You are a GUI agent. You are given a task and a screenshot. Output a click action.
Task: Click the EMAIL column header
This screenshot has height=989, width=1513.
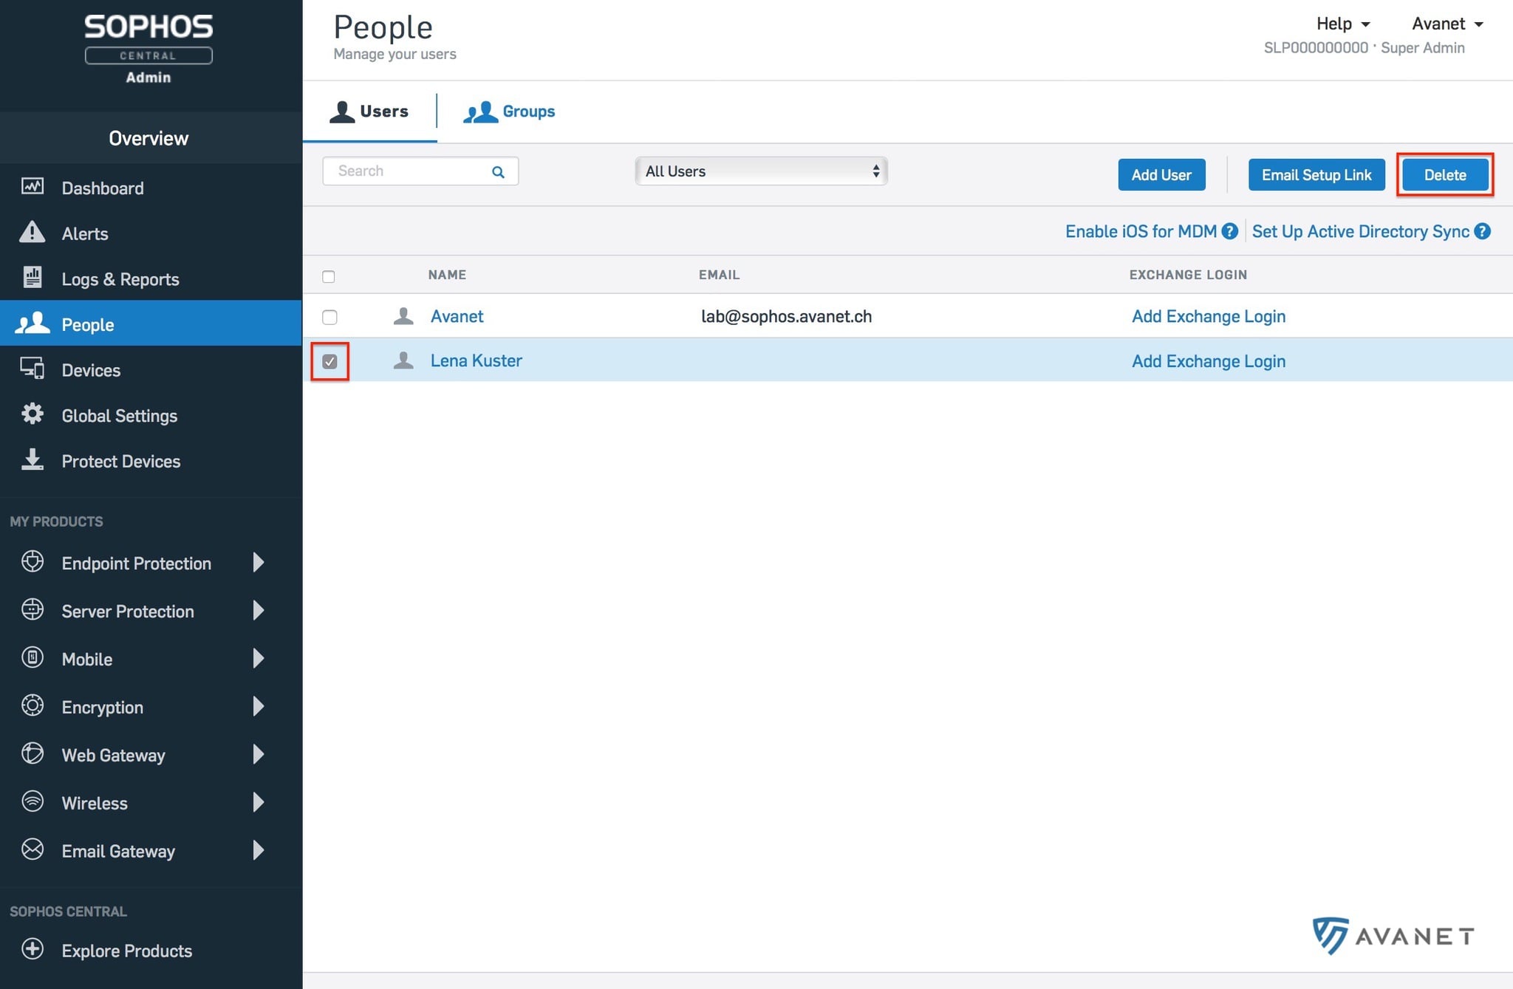[x=719, y=275]
